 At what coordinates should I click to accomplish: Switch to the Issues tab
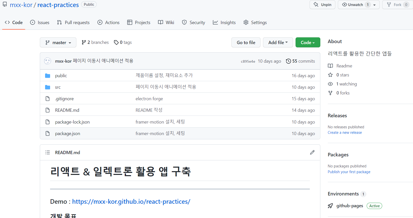tap(40, 23)
